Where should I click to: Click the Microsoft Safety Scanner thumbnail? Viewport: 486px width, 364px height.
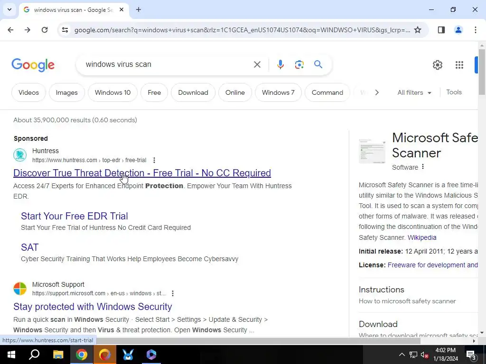(x=372, y=151)
